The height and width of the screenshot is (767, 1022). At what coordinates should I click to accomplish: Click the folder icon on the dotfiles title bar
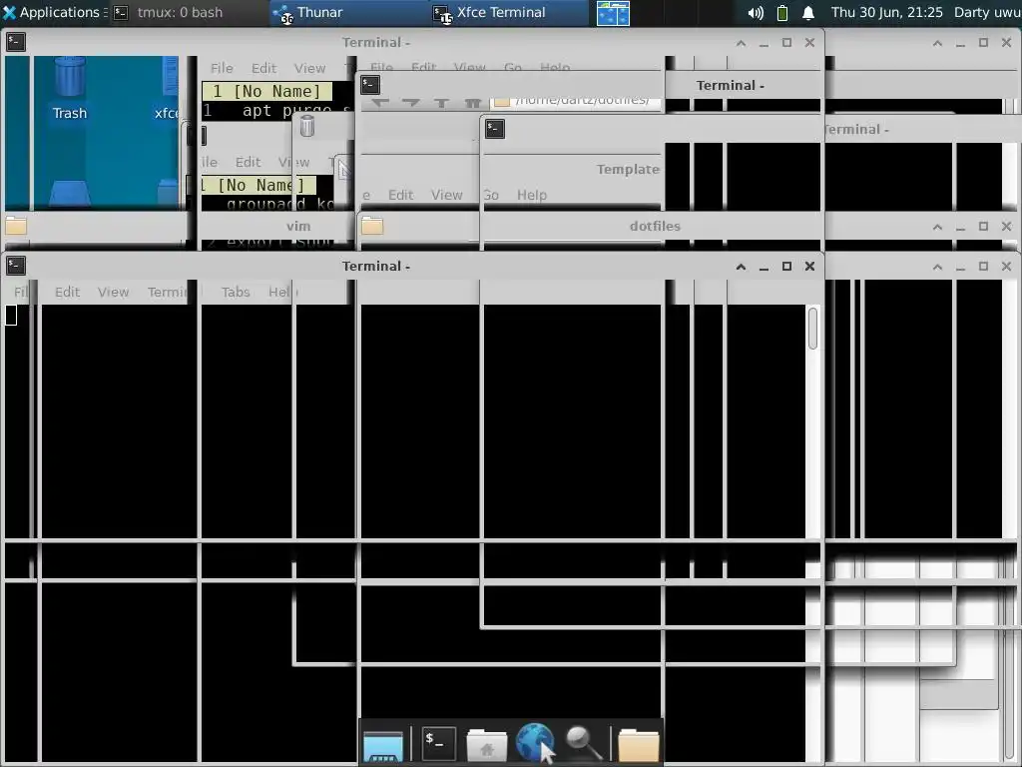(372, 226)
